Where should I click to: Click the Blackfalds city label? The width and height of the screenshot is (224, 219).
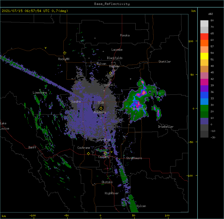[x=115, y=58]
